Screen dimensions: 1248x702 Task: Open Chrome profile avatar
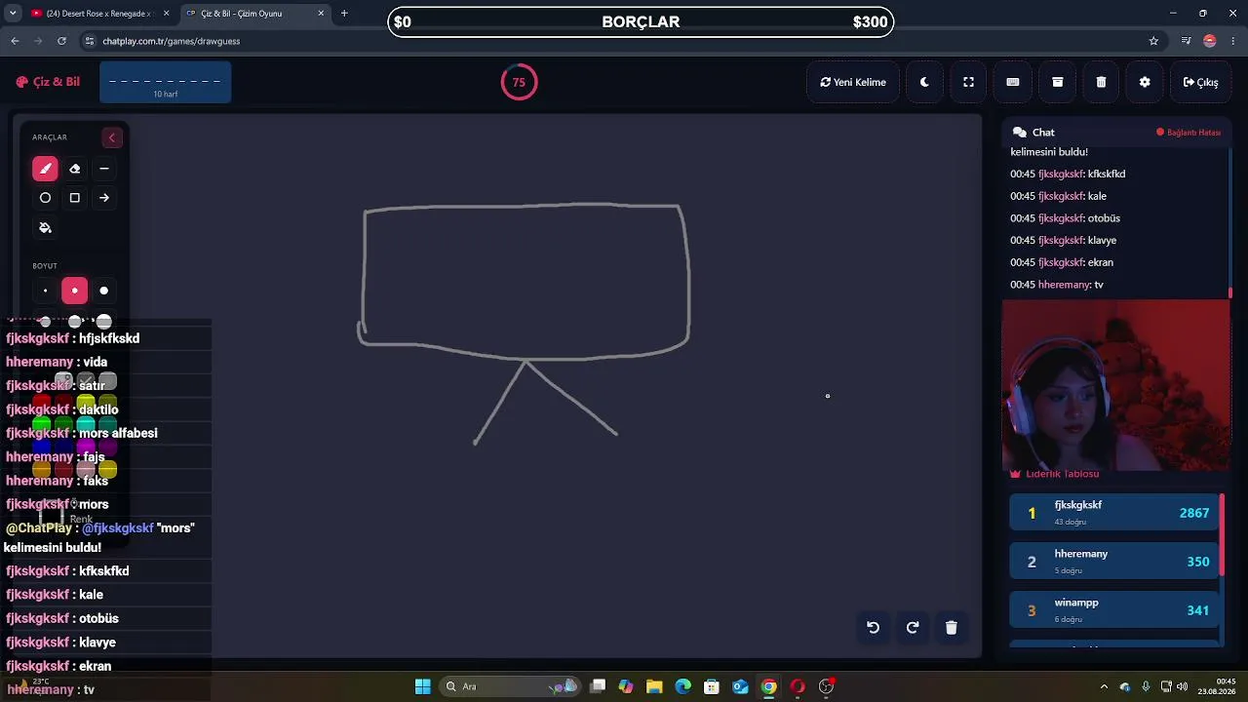coord(1210,41)
